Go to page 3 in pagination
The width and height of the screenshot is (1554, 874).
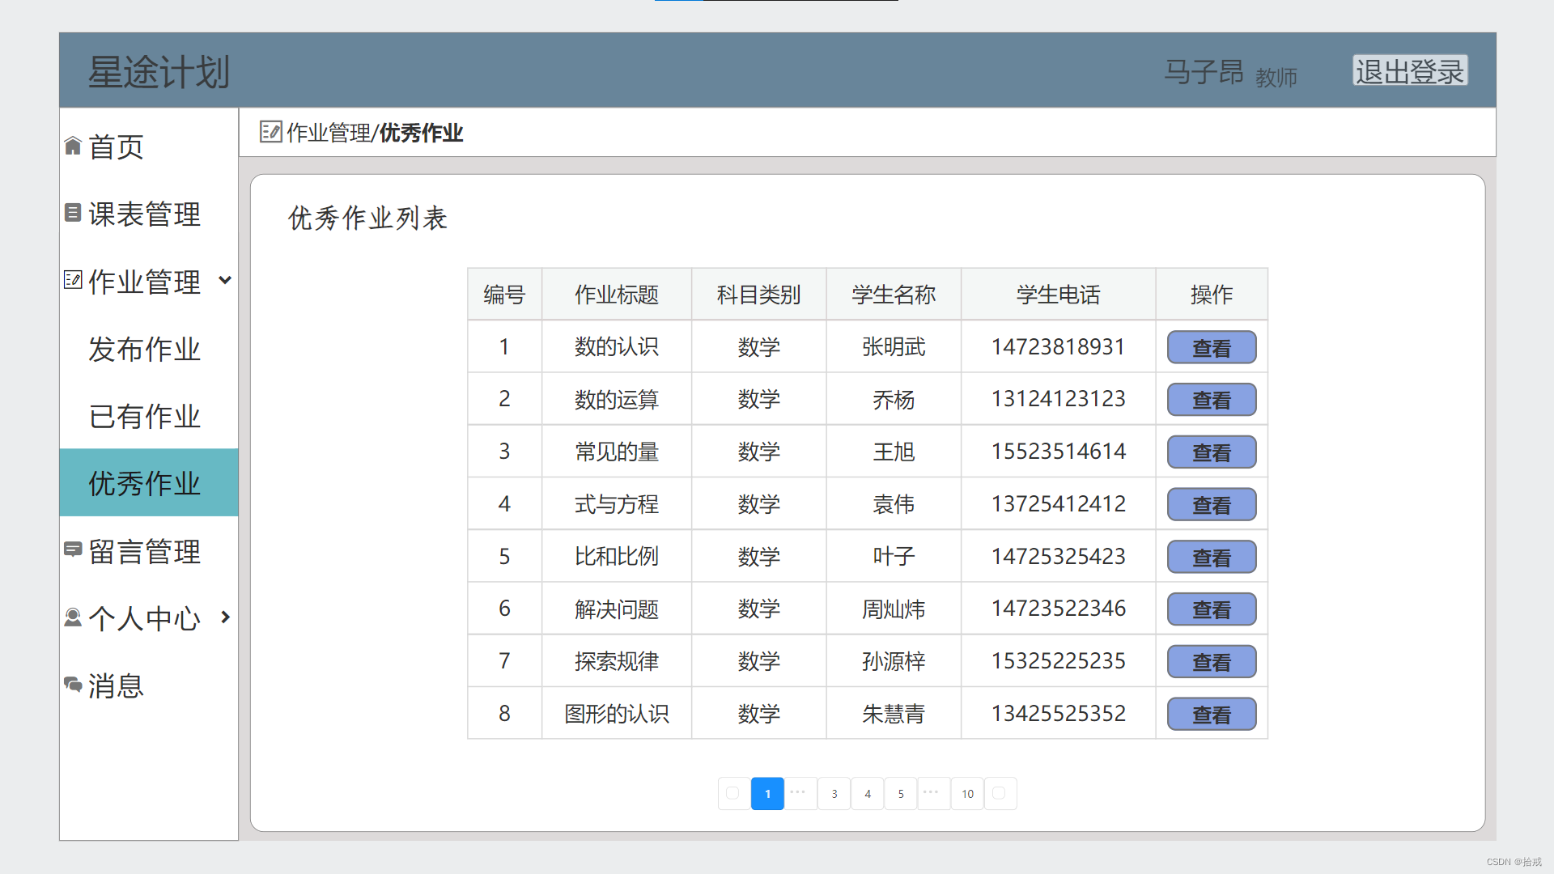coord(834,793)
